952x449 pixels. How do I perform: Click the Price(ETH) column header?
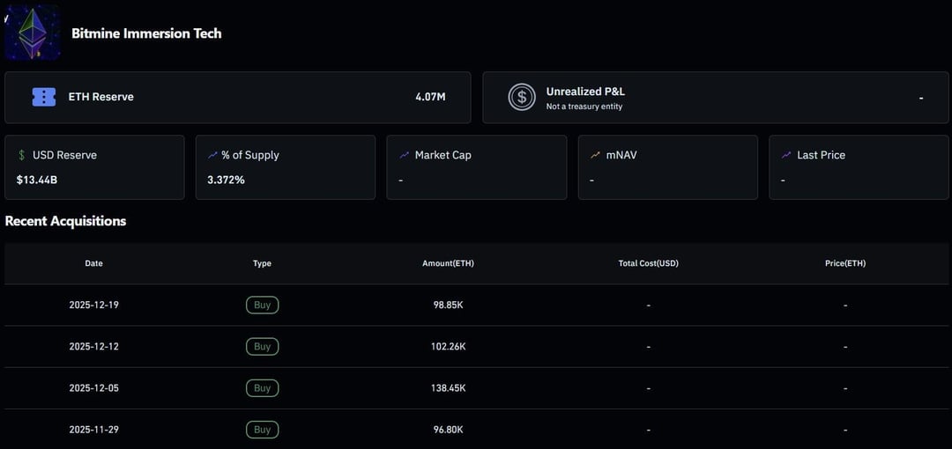point(844,263)
